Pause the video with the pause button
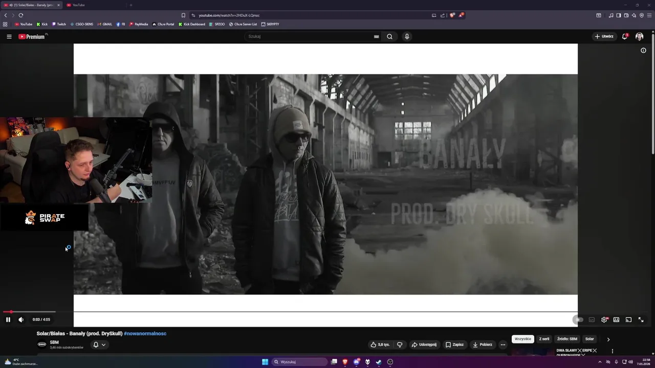Viewport: 655px width, 368px height. (8, 319)
